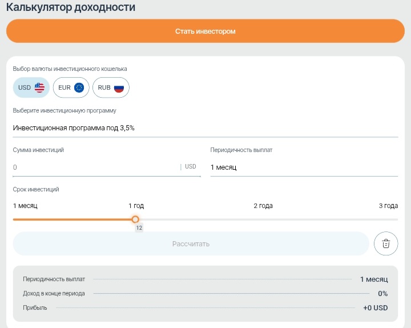Viewport: 411px width, 328px height.
Task: Switch wallet currency to RUB label
Action: pos(104,88)
